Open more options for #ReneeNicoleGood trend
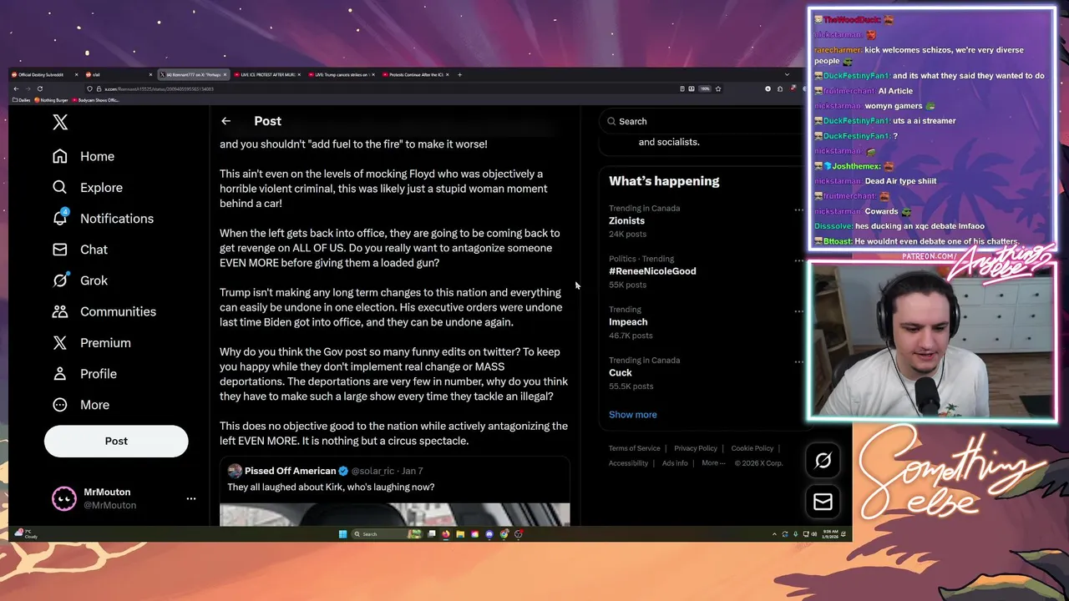This screenshot has height=601, width=1069. [798, 260]
